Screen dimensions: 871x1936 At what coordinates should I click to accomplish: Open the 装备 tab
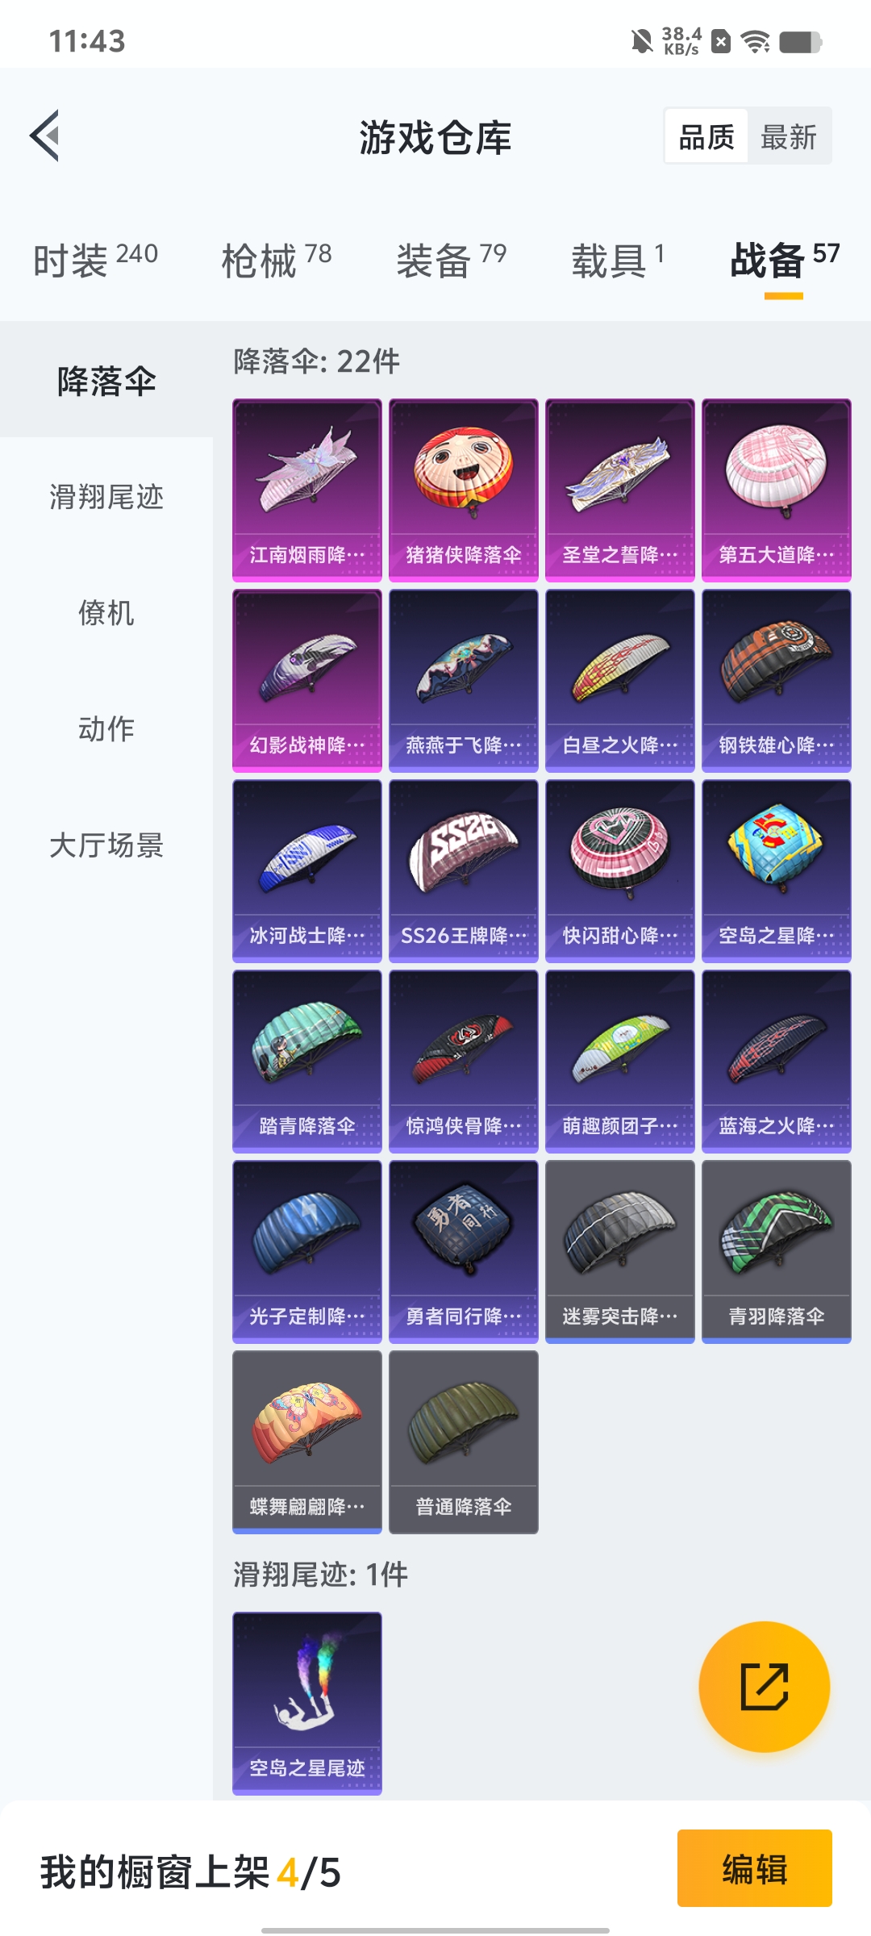tap(452, 260)
